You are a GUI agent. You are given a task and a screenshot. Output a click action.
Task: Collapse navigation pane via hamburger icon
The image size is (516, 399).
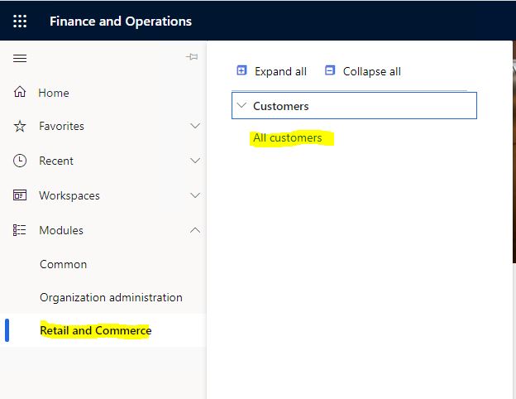pos(20,58)
